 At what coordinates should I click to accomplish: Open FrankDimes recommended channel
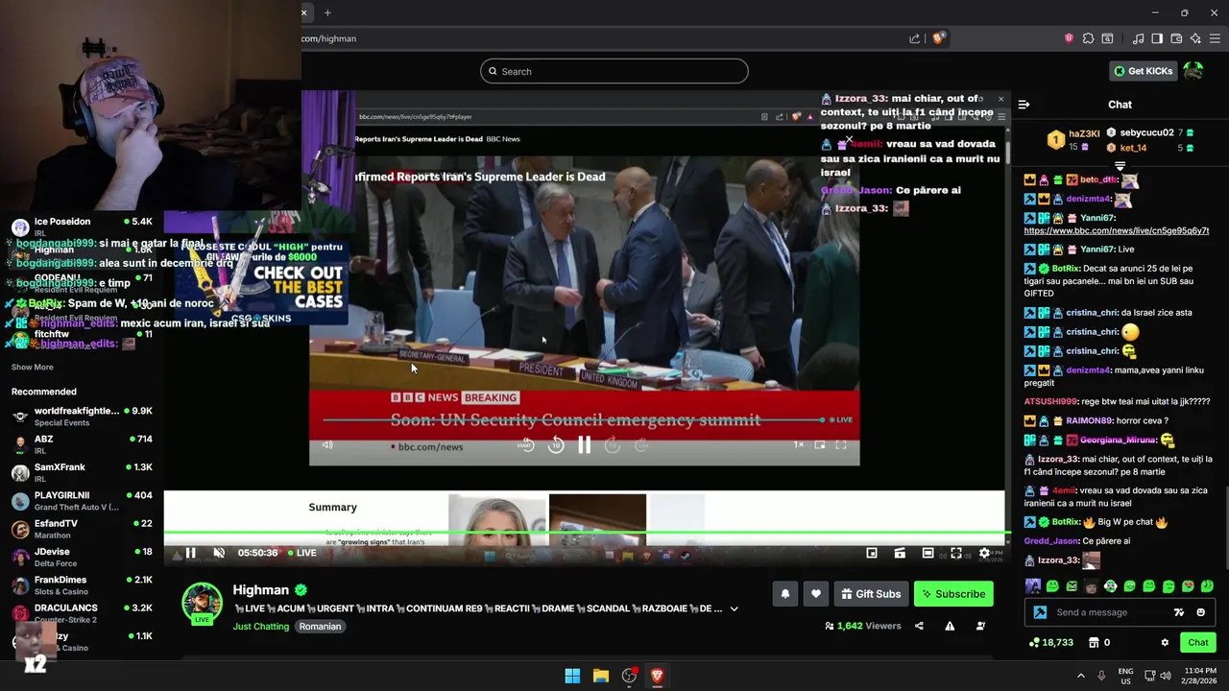82,585
